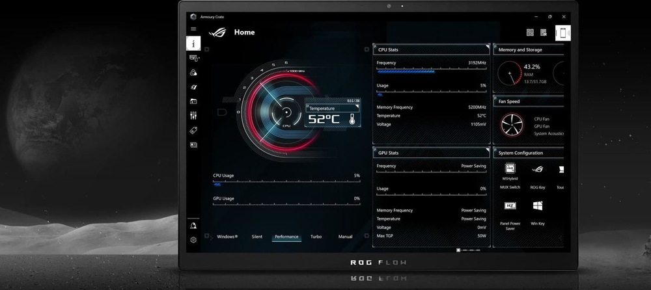Click the System Acoustics label
651x290 pixels.
coord(549,133)
